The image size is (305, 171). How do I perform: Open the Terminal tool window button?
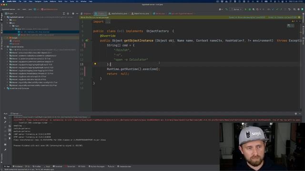pyautogui.click(x=58, y=167)
